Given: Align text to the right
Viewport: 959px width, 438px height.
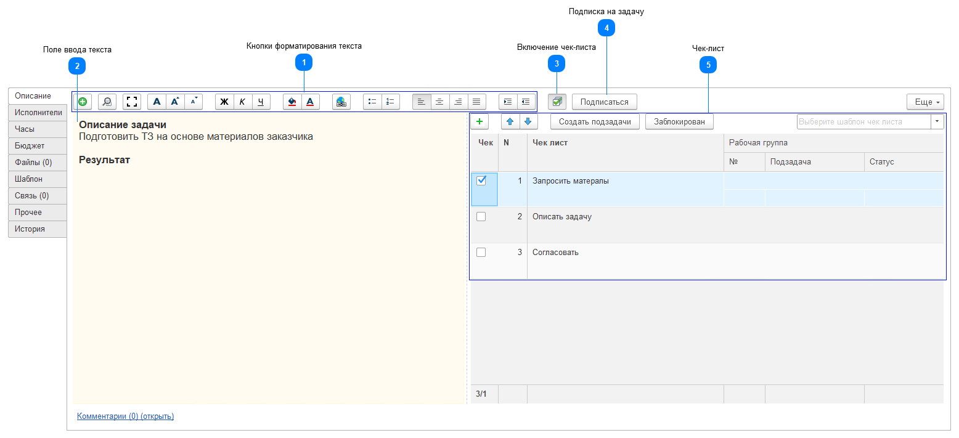Looking at the screenshot, I should pyautogui.click(x=459, y=102).
